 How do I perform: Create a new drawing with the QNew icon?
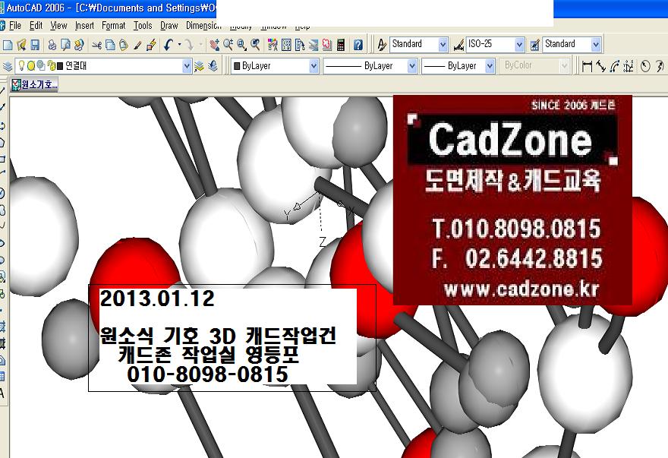8,45
